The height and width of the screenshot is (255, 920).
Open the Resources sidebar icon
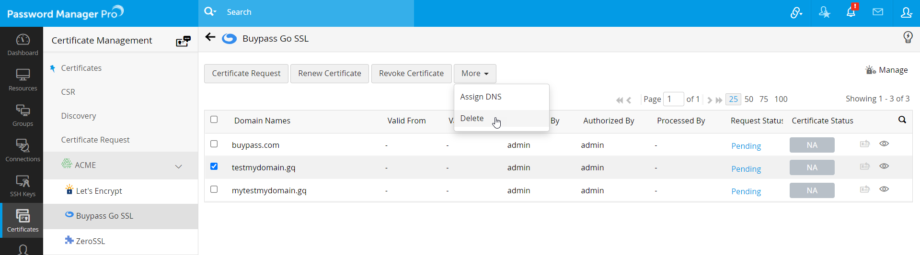pyautogui.click(x=23, y=80)
